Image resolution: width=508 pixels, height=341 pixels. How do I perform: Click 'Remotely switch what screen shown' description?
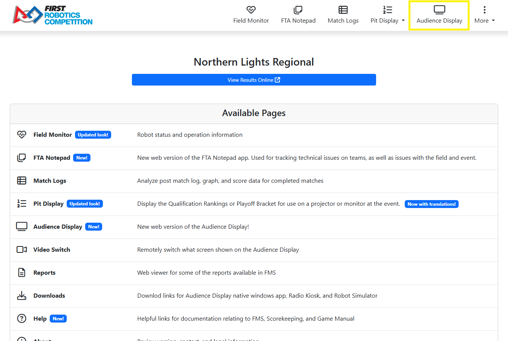tap(218, 250)
